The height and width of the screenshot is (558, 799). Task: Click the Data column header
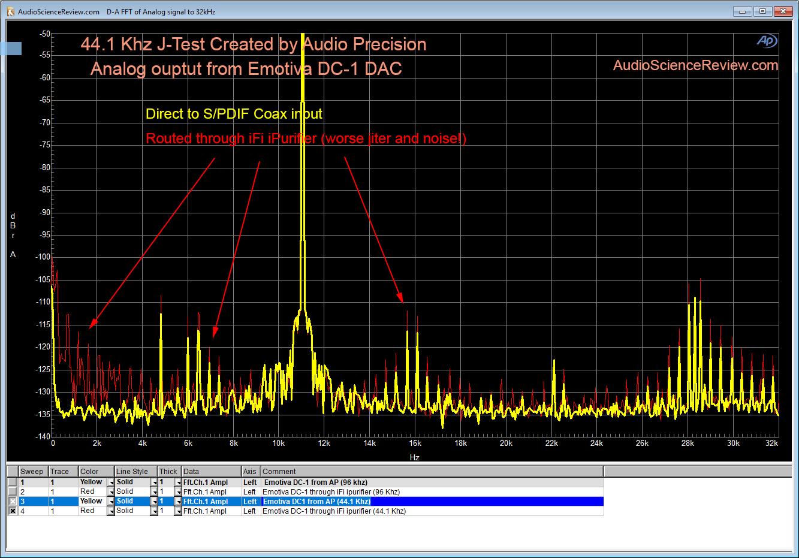[212, 472]
